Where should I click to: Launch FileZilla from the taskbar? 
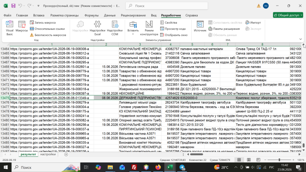(134, 167)
